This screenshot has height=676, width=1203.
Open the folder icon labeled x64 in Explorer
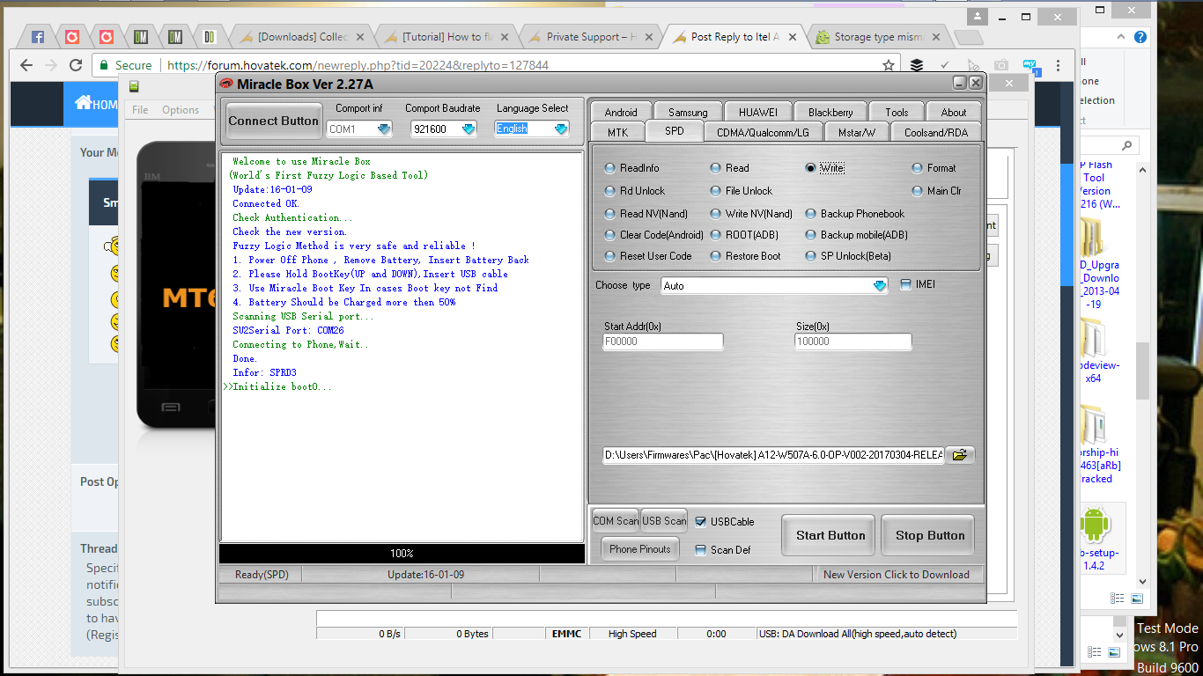(x=1093, y=337)
